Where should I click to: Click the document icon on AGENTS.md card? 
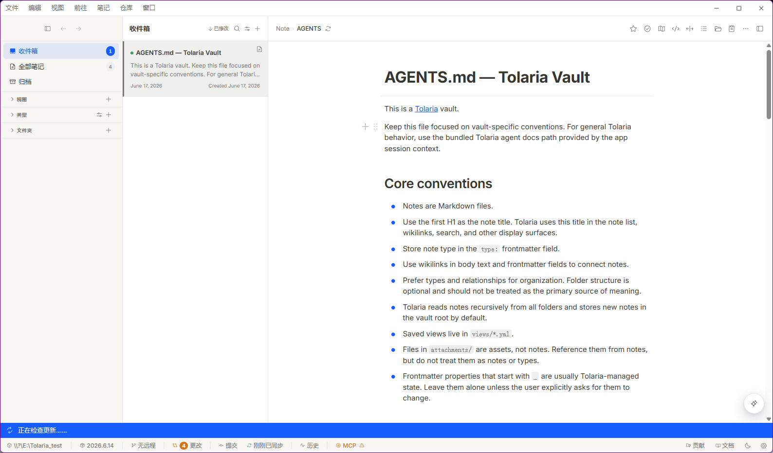tap(259, 49)
